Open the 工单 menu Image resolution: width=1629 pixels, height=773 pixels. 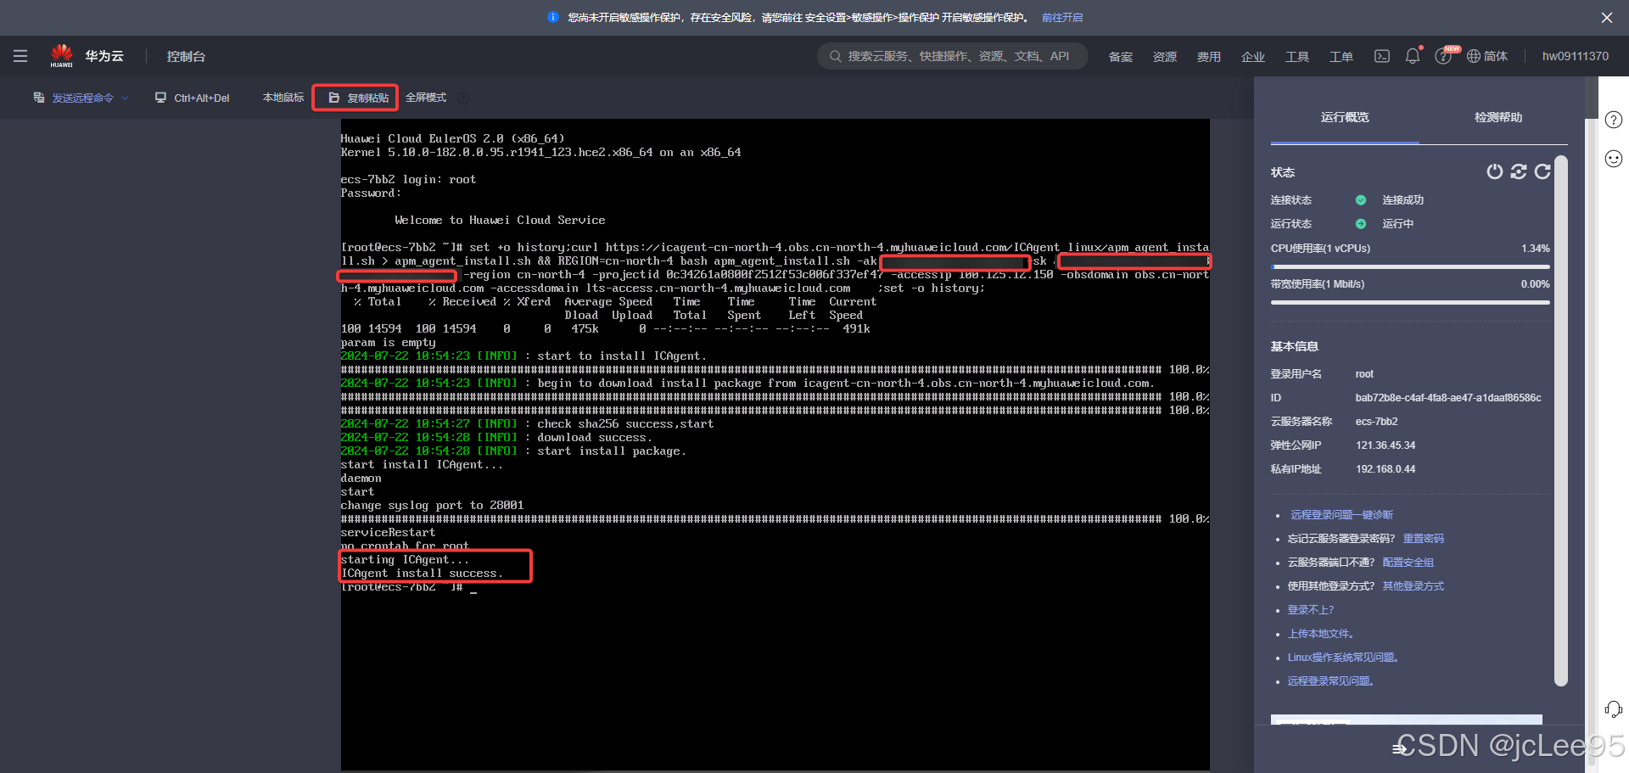[x=1341, y=56]
